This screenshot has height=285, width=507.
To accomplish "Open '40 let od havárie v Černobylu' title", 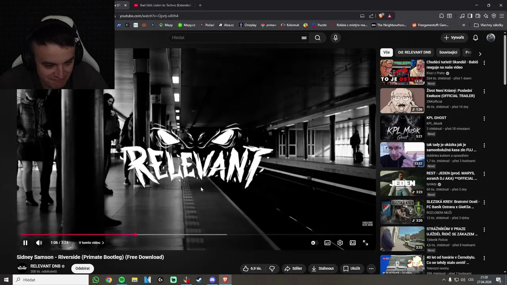I will (451, 260).
